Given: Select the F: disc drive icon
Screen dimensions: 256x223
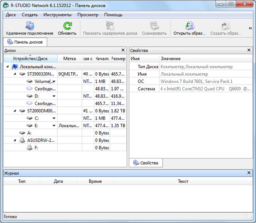Looking at the screenshot, I should click(29, 148).
